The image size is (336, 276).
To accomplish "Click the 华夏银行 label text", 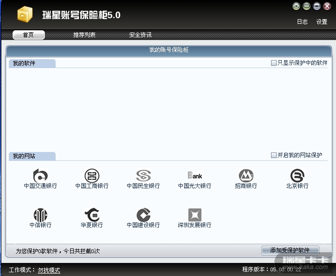I will [92, 225].
